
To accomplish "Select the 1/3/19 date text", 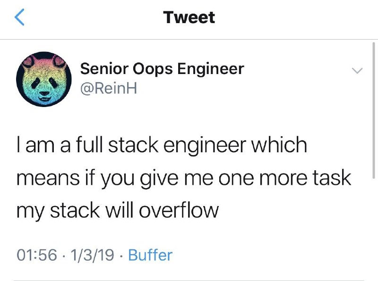I will [92, 255].
